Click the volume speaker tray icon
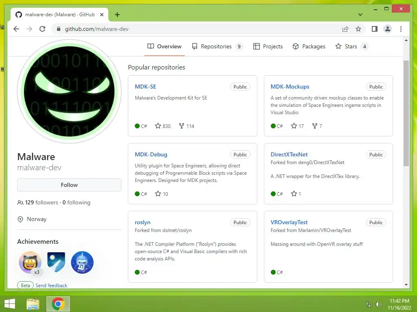417x312 pixels. click(379, 304)
